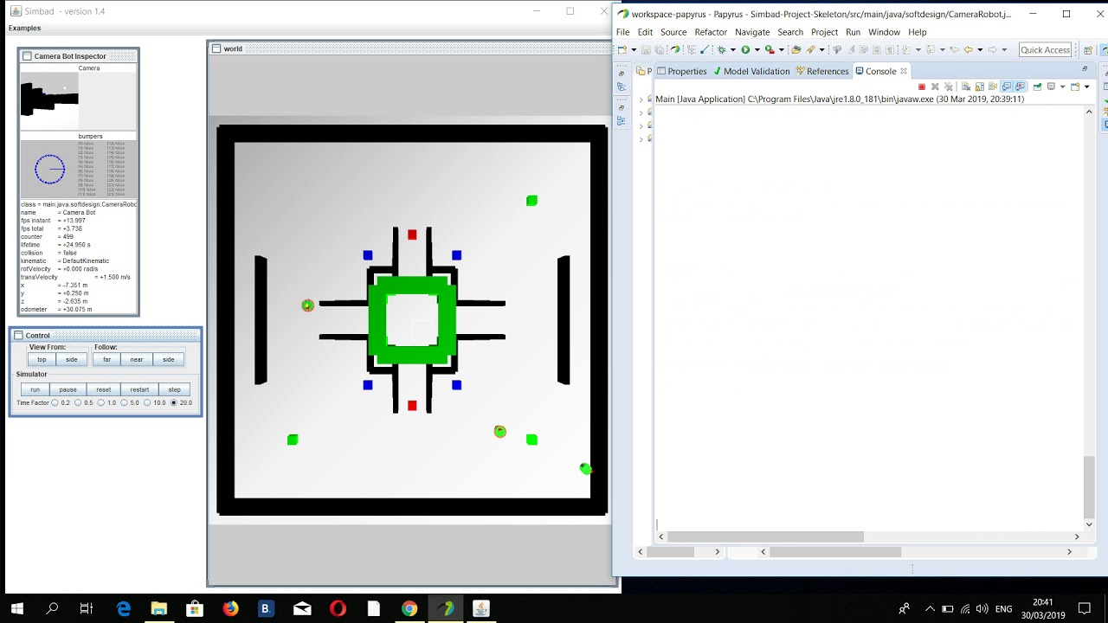Image resolution: width=1108 pixels, height=623 pixels.
Task: Click the Pin Console icon
Action: pyautogui.click(x=1037, y=87)
